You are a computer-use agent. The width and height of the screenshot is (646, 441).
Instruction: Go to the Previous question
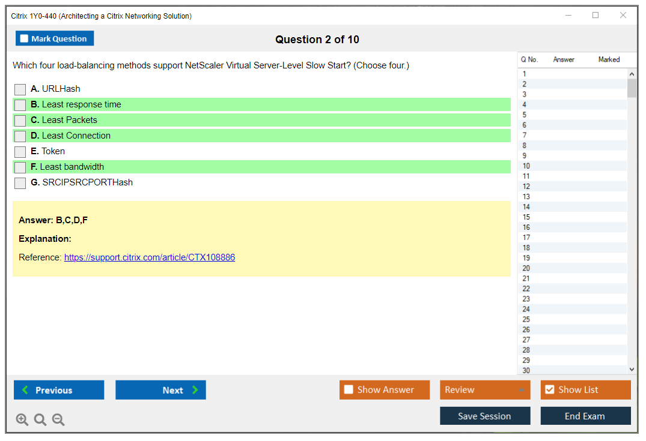point(59,390)
